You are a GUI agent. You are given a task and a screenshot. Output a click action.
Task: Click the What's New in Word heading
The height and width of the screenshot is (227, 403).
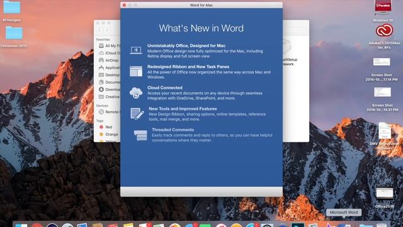coord(201,28)
